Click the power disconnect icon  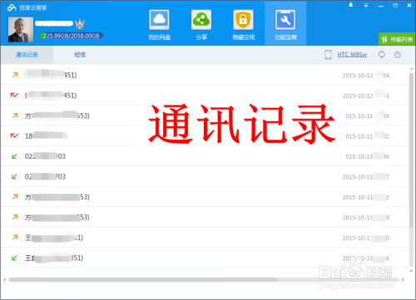pyautogui.click(x=398, y=55)
